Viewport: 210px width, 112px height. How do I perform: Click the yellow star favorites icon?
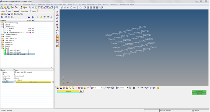[x=158, y=88]
